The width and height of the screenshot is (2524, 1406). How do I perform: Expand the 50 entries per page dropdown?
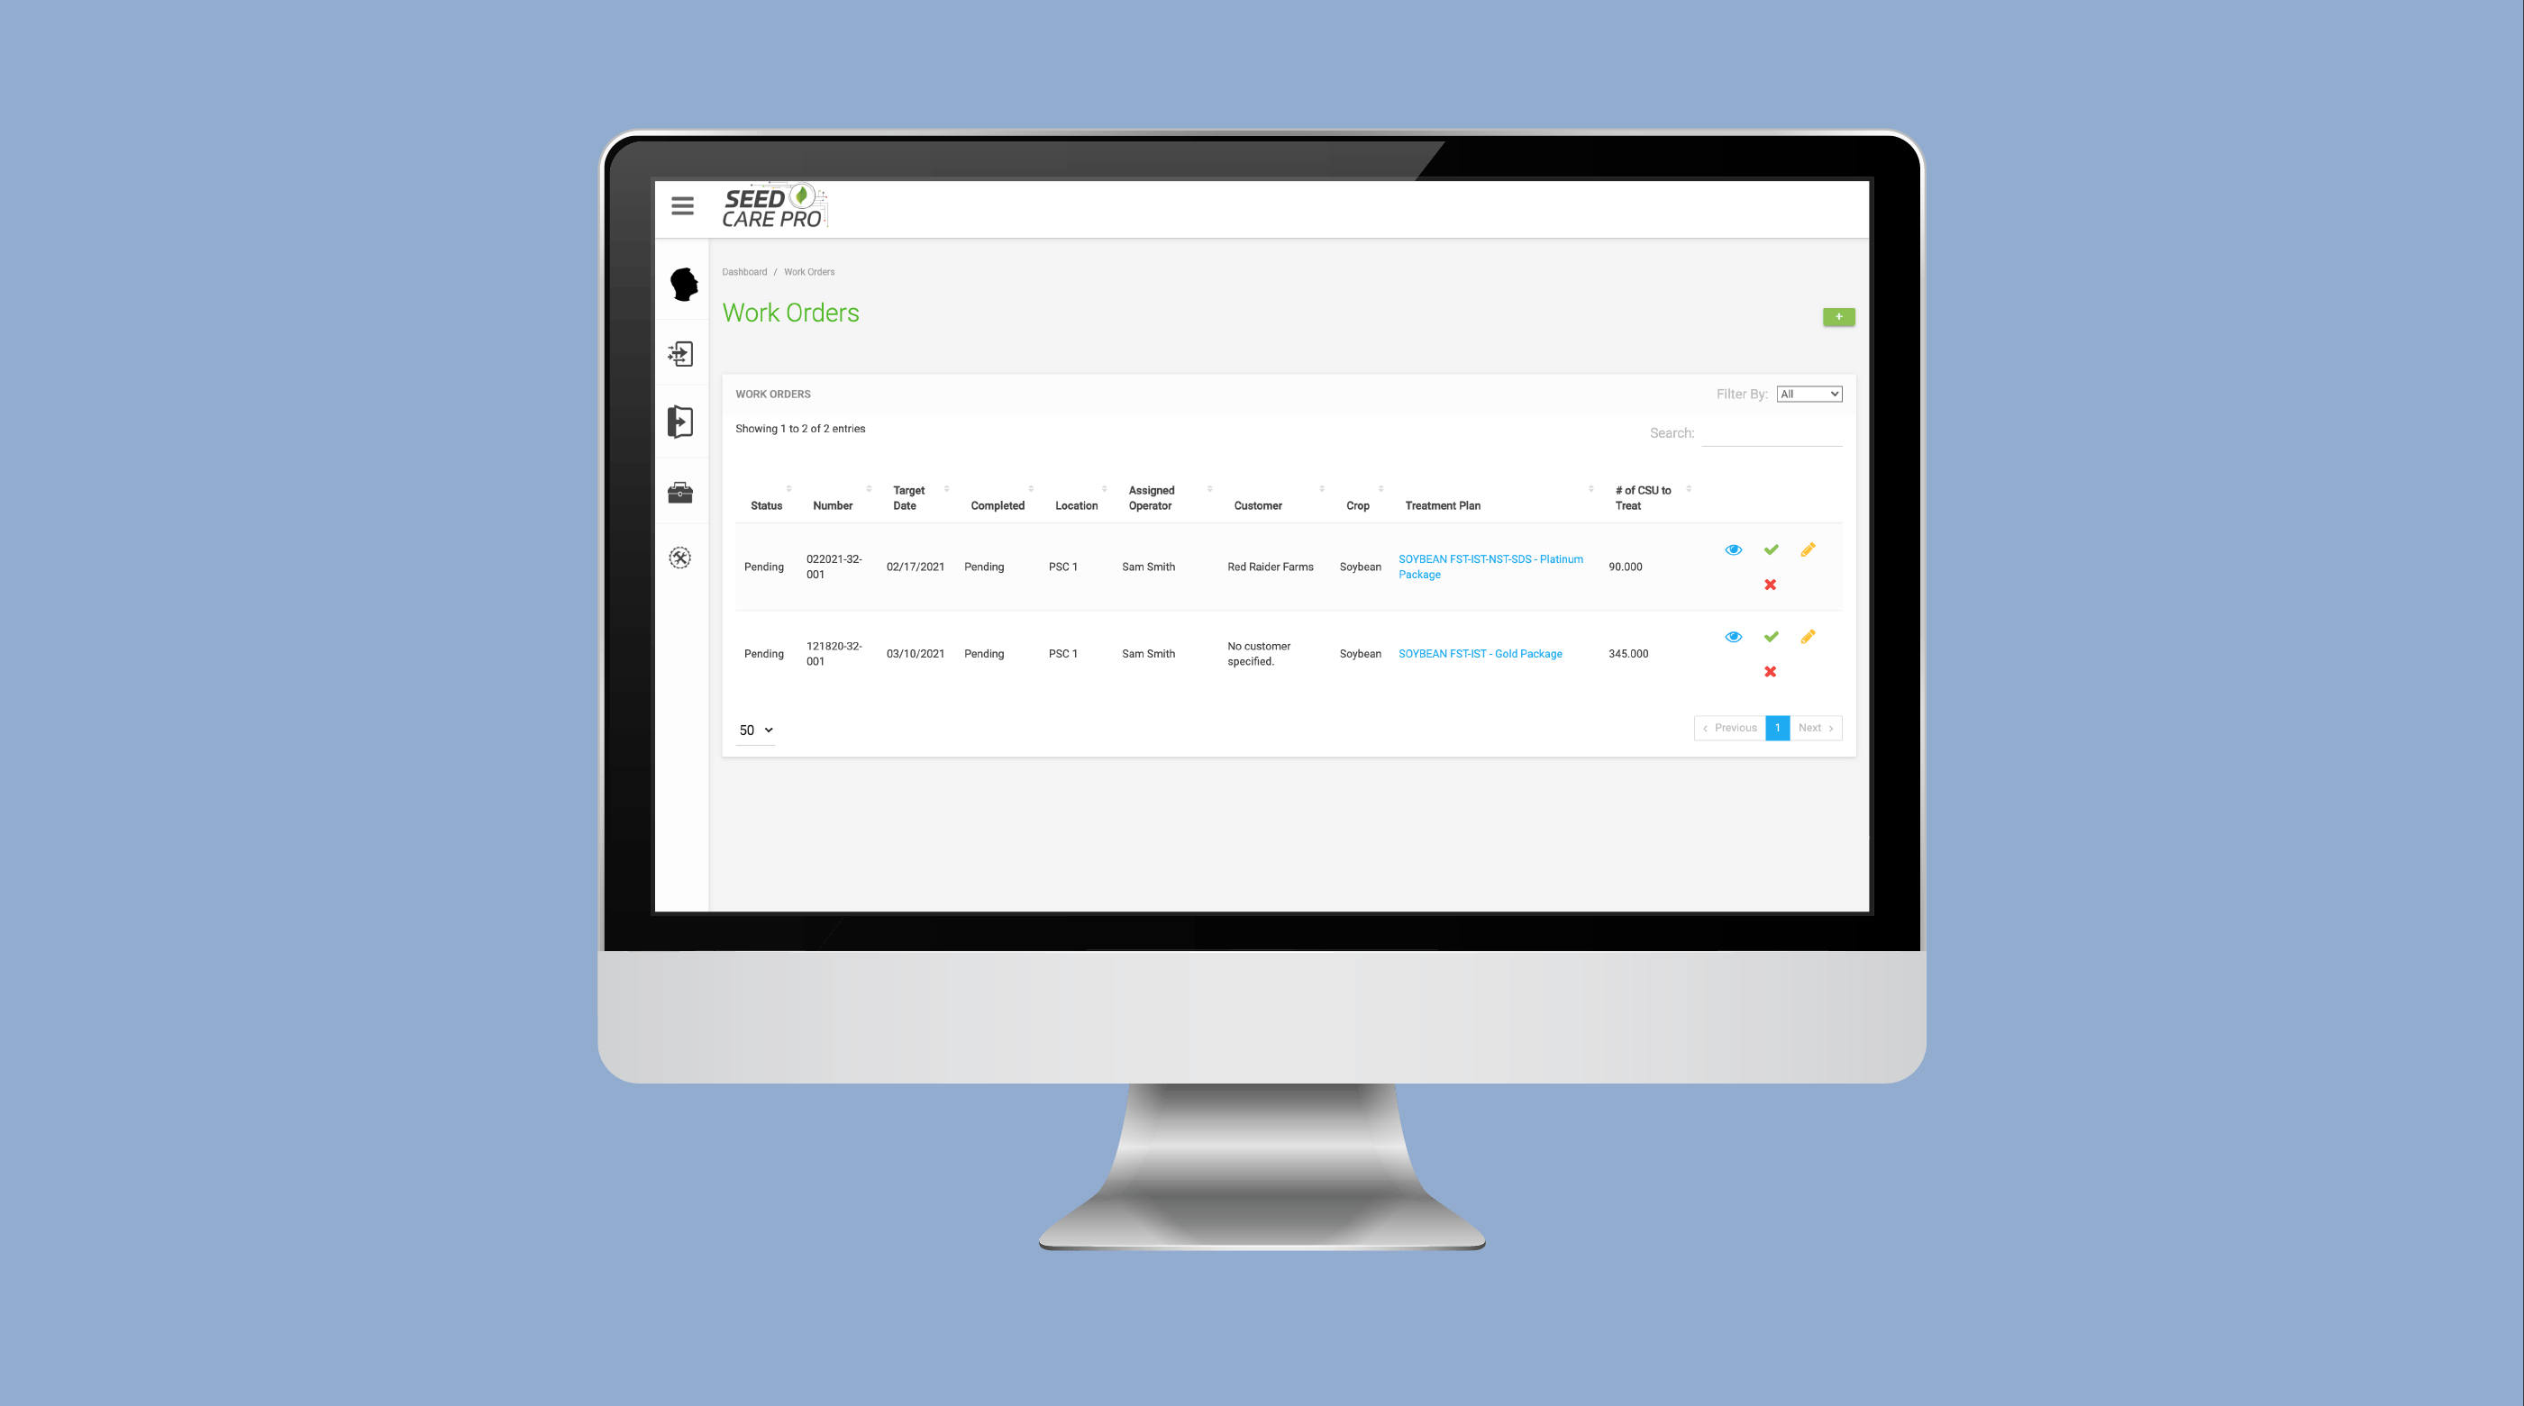(x=755, y=727)
